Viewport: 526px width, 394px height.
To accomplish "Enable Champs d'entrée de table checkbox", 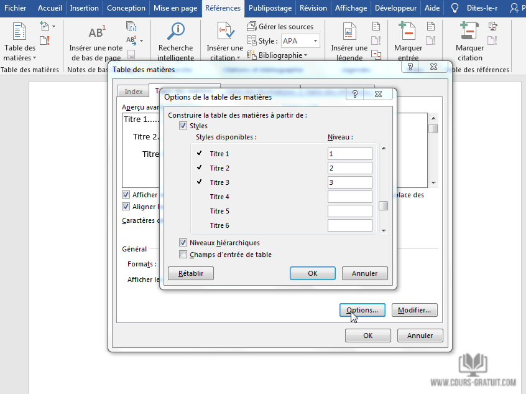I will pyautogui.click(x=183, y=255).
